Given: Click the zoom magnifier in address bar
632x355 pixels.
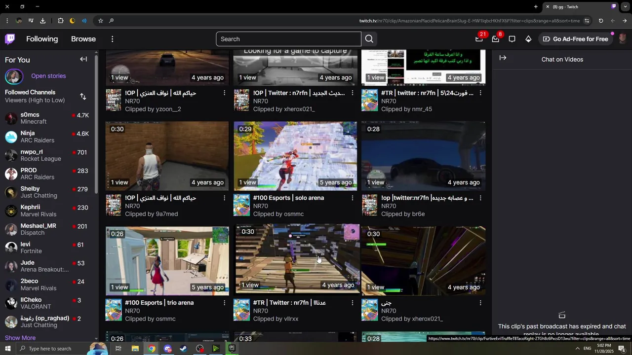Looking at the screenshot, I should tap(111, 21).
